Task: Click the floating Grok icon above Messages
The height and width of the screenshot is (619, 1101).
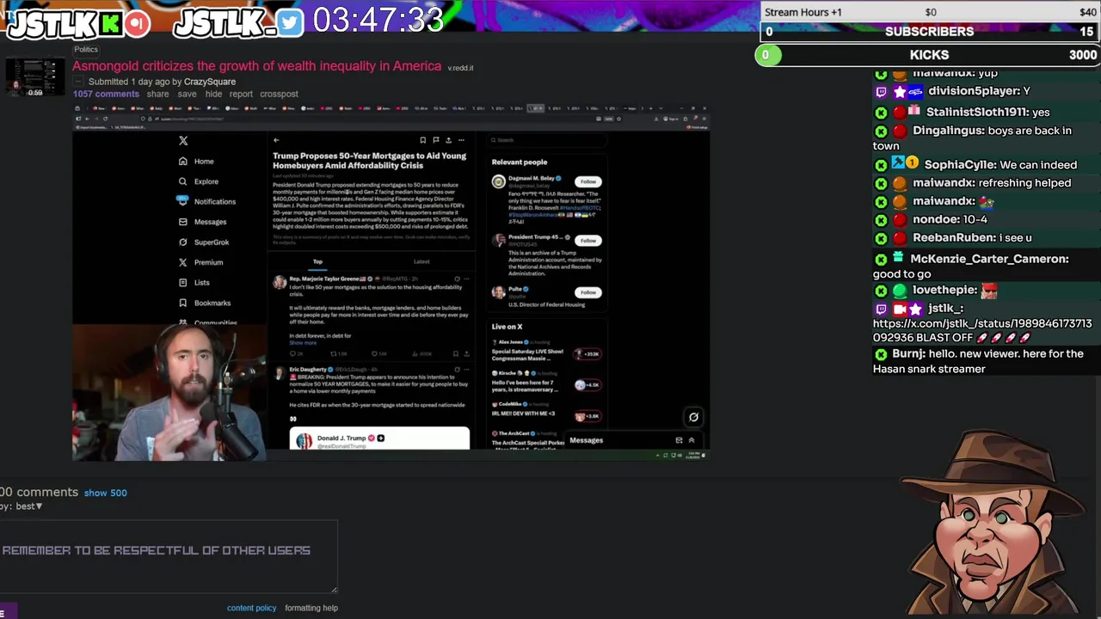Action: [693, 417]
